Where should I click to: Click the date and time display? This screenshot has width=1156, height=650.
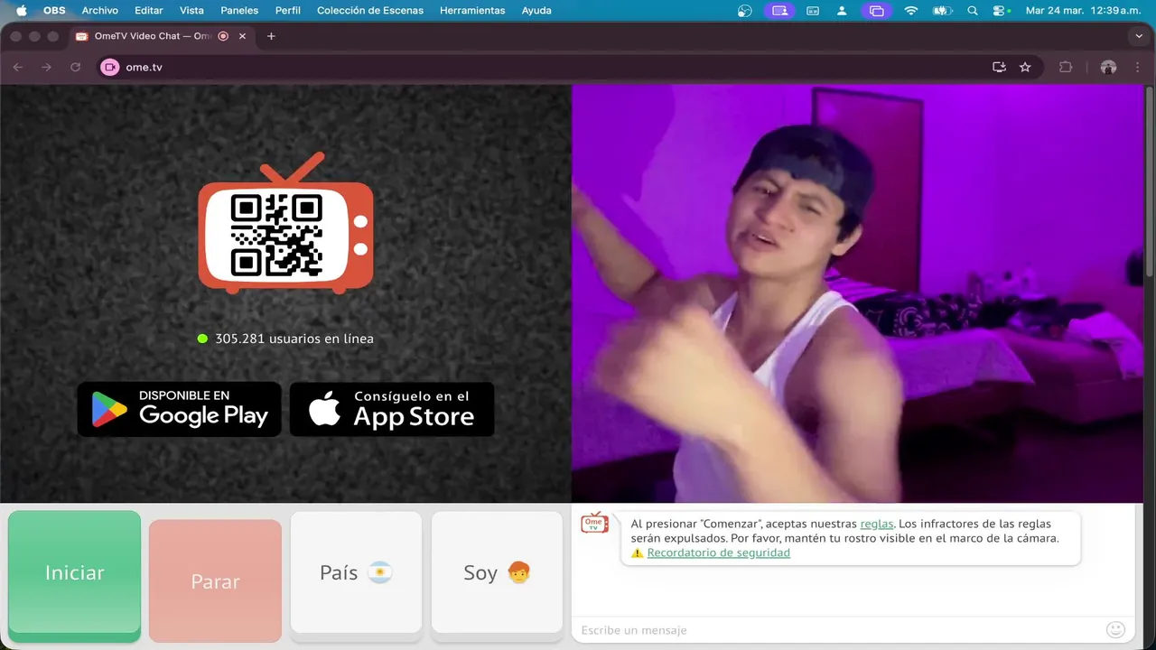click(x=1084, y=11)
